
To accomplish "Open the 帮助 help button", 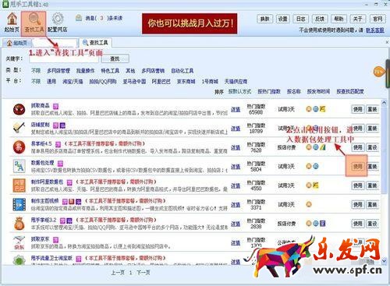I will [339, 19].
